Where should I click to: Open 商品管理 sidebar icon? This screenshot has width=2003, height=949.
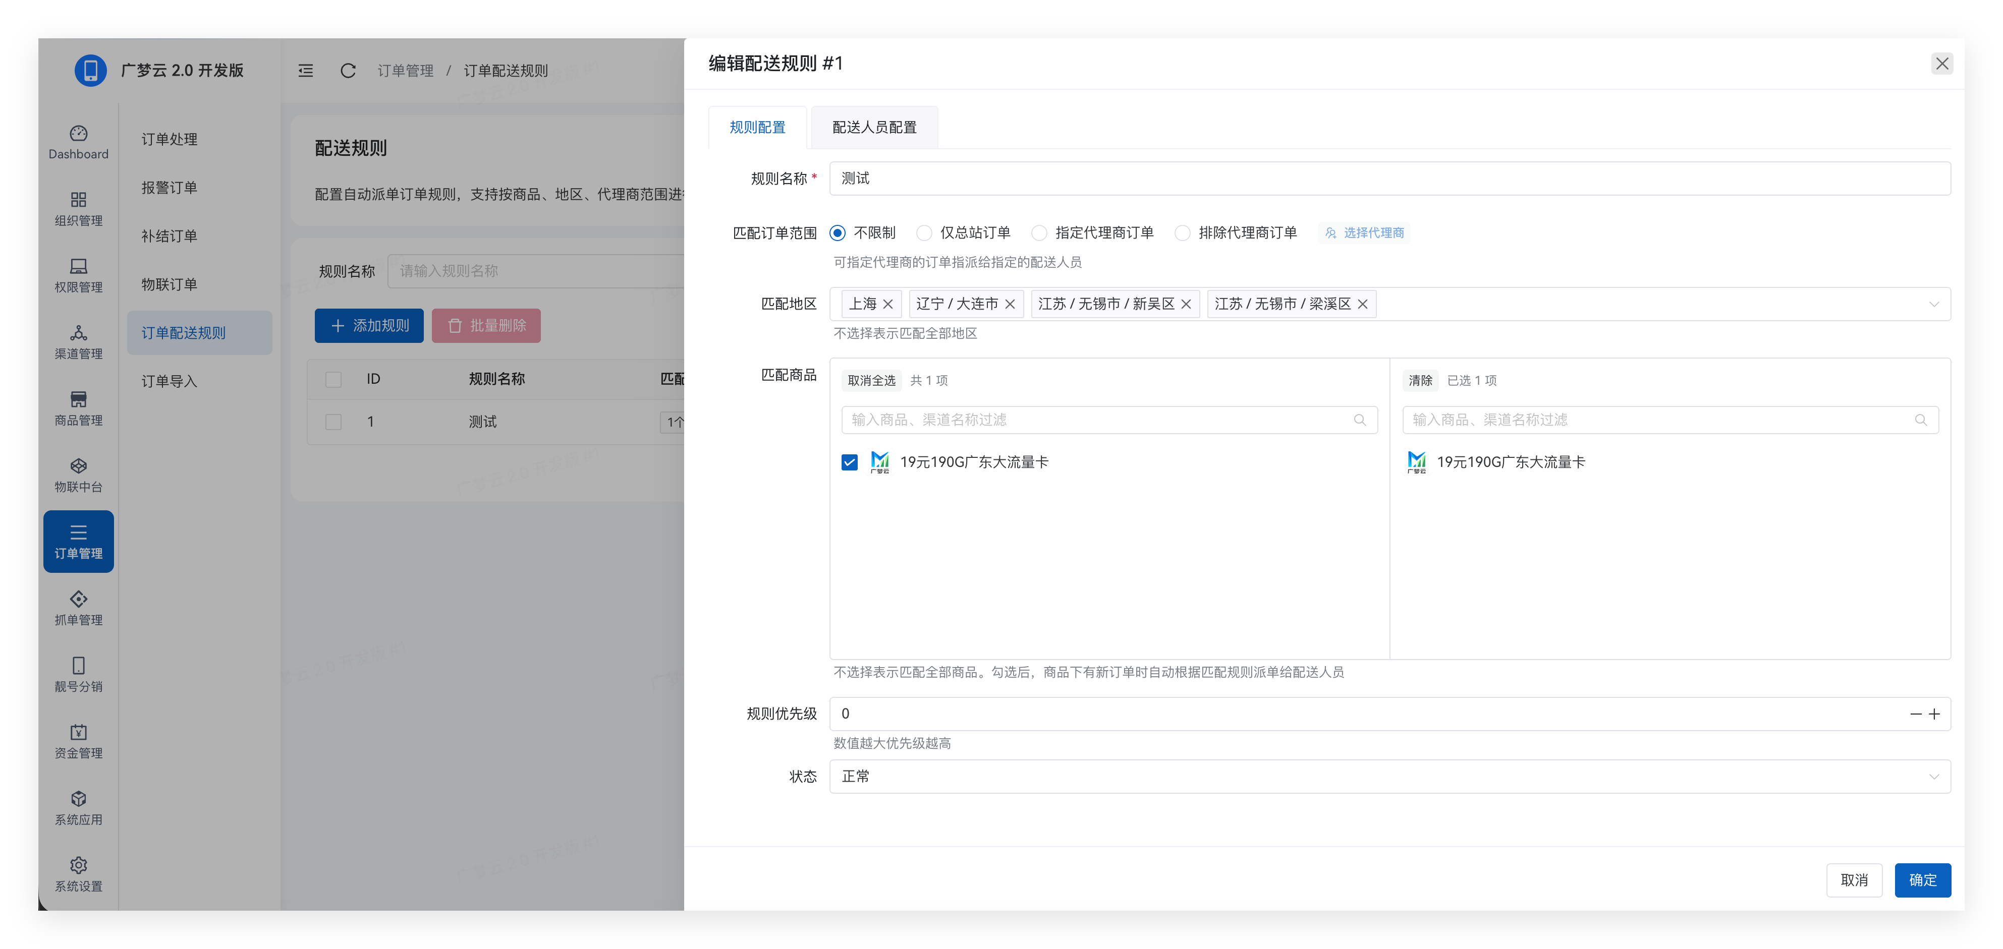point(79,399)
